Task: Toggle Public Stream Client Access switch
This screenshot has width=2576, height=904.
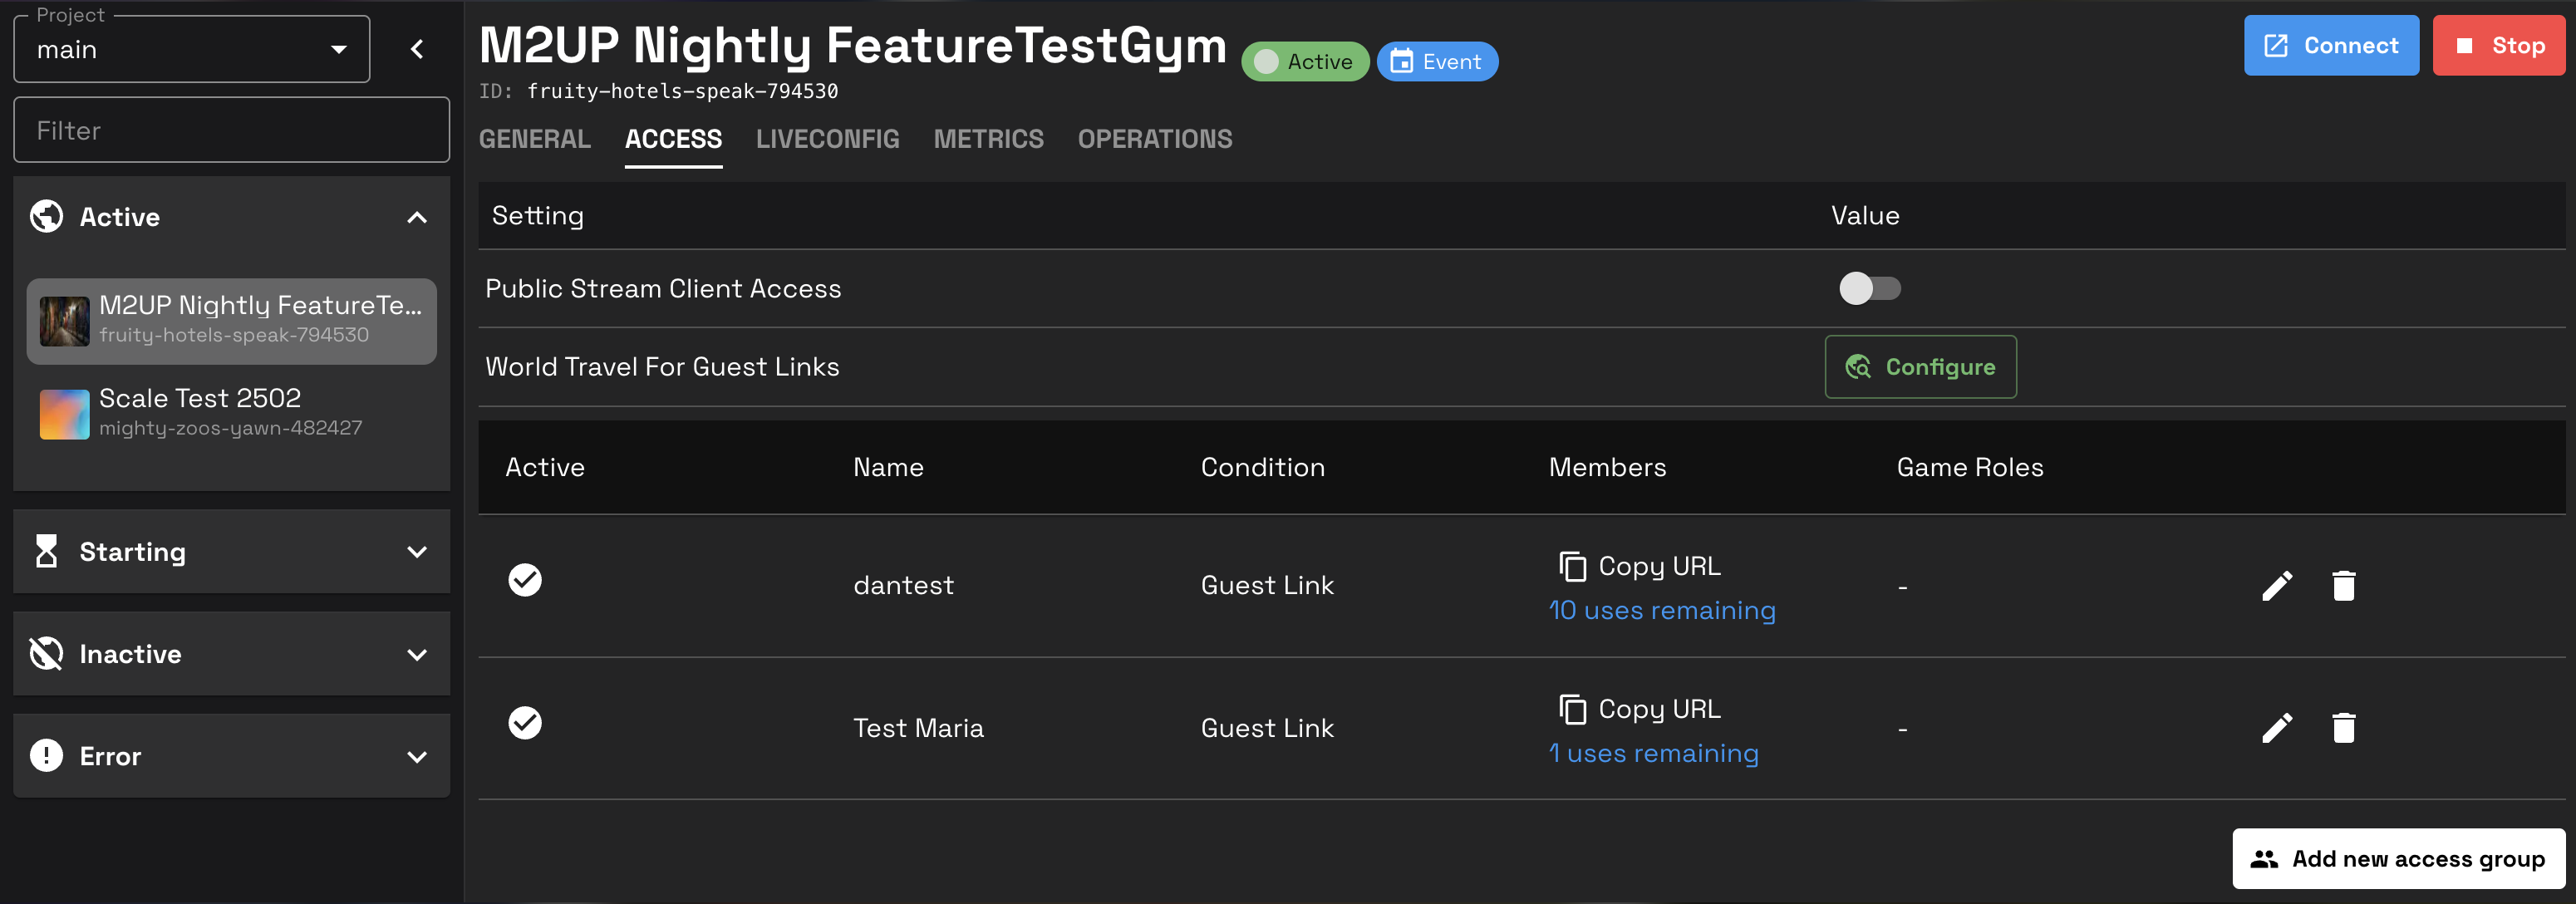Action: (x=1869, y=288)
